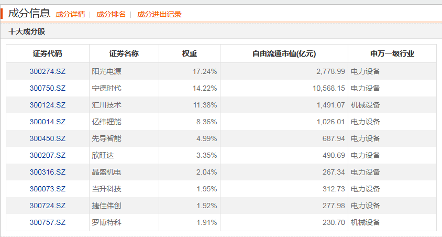Click stock code 300450.SZ
This screenshot has width=442, height=237.
click(x=47, y=138)
